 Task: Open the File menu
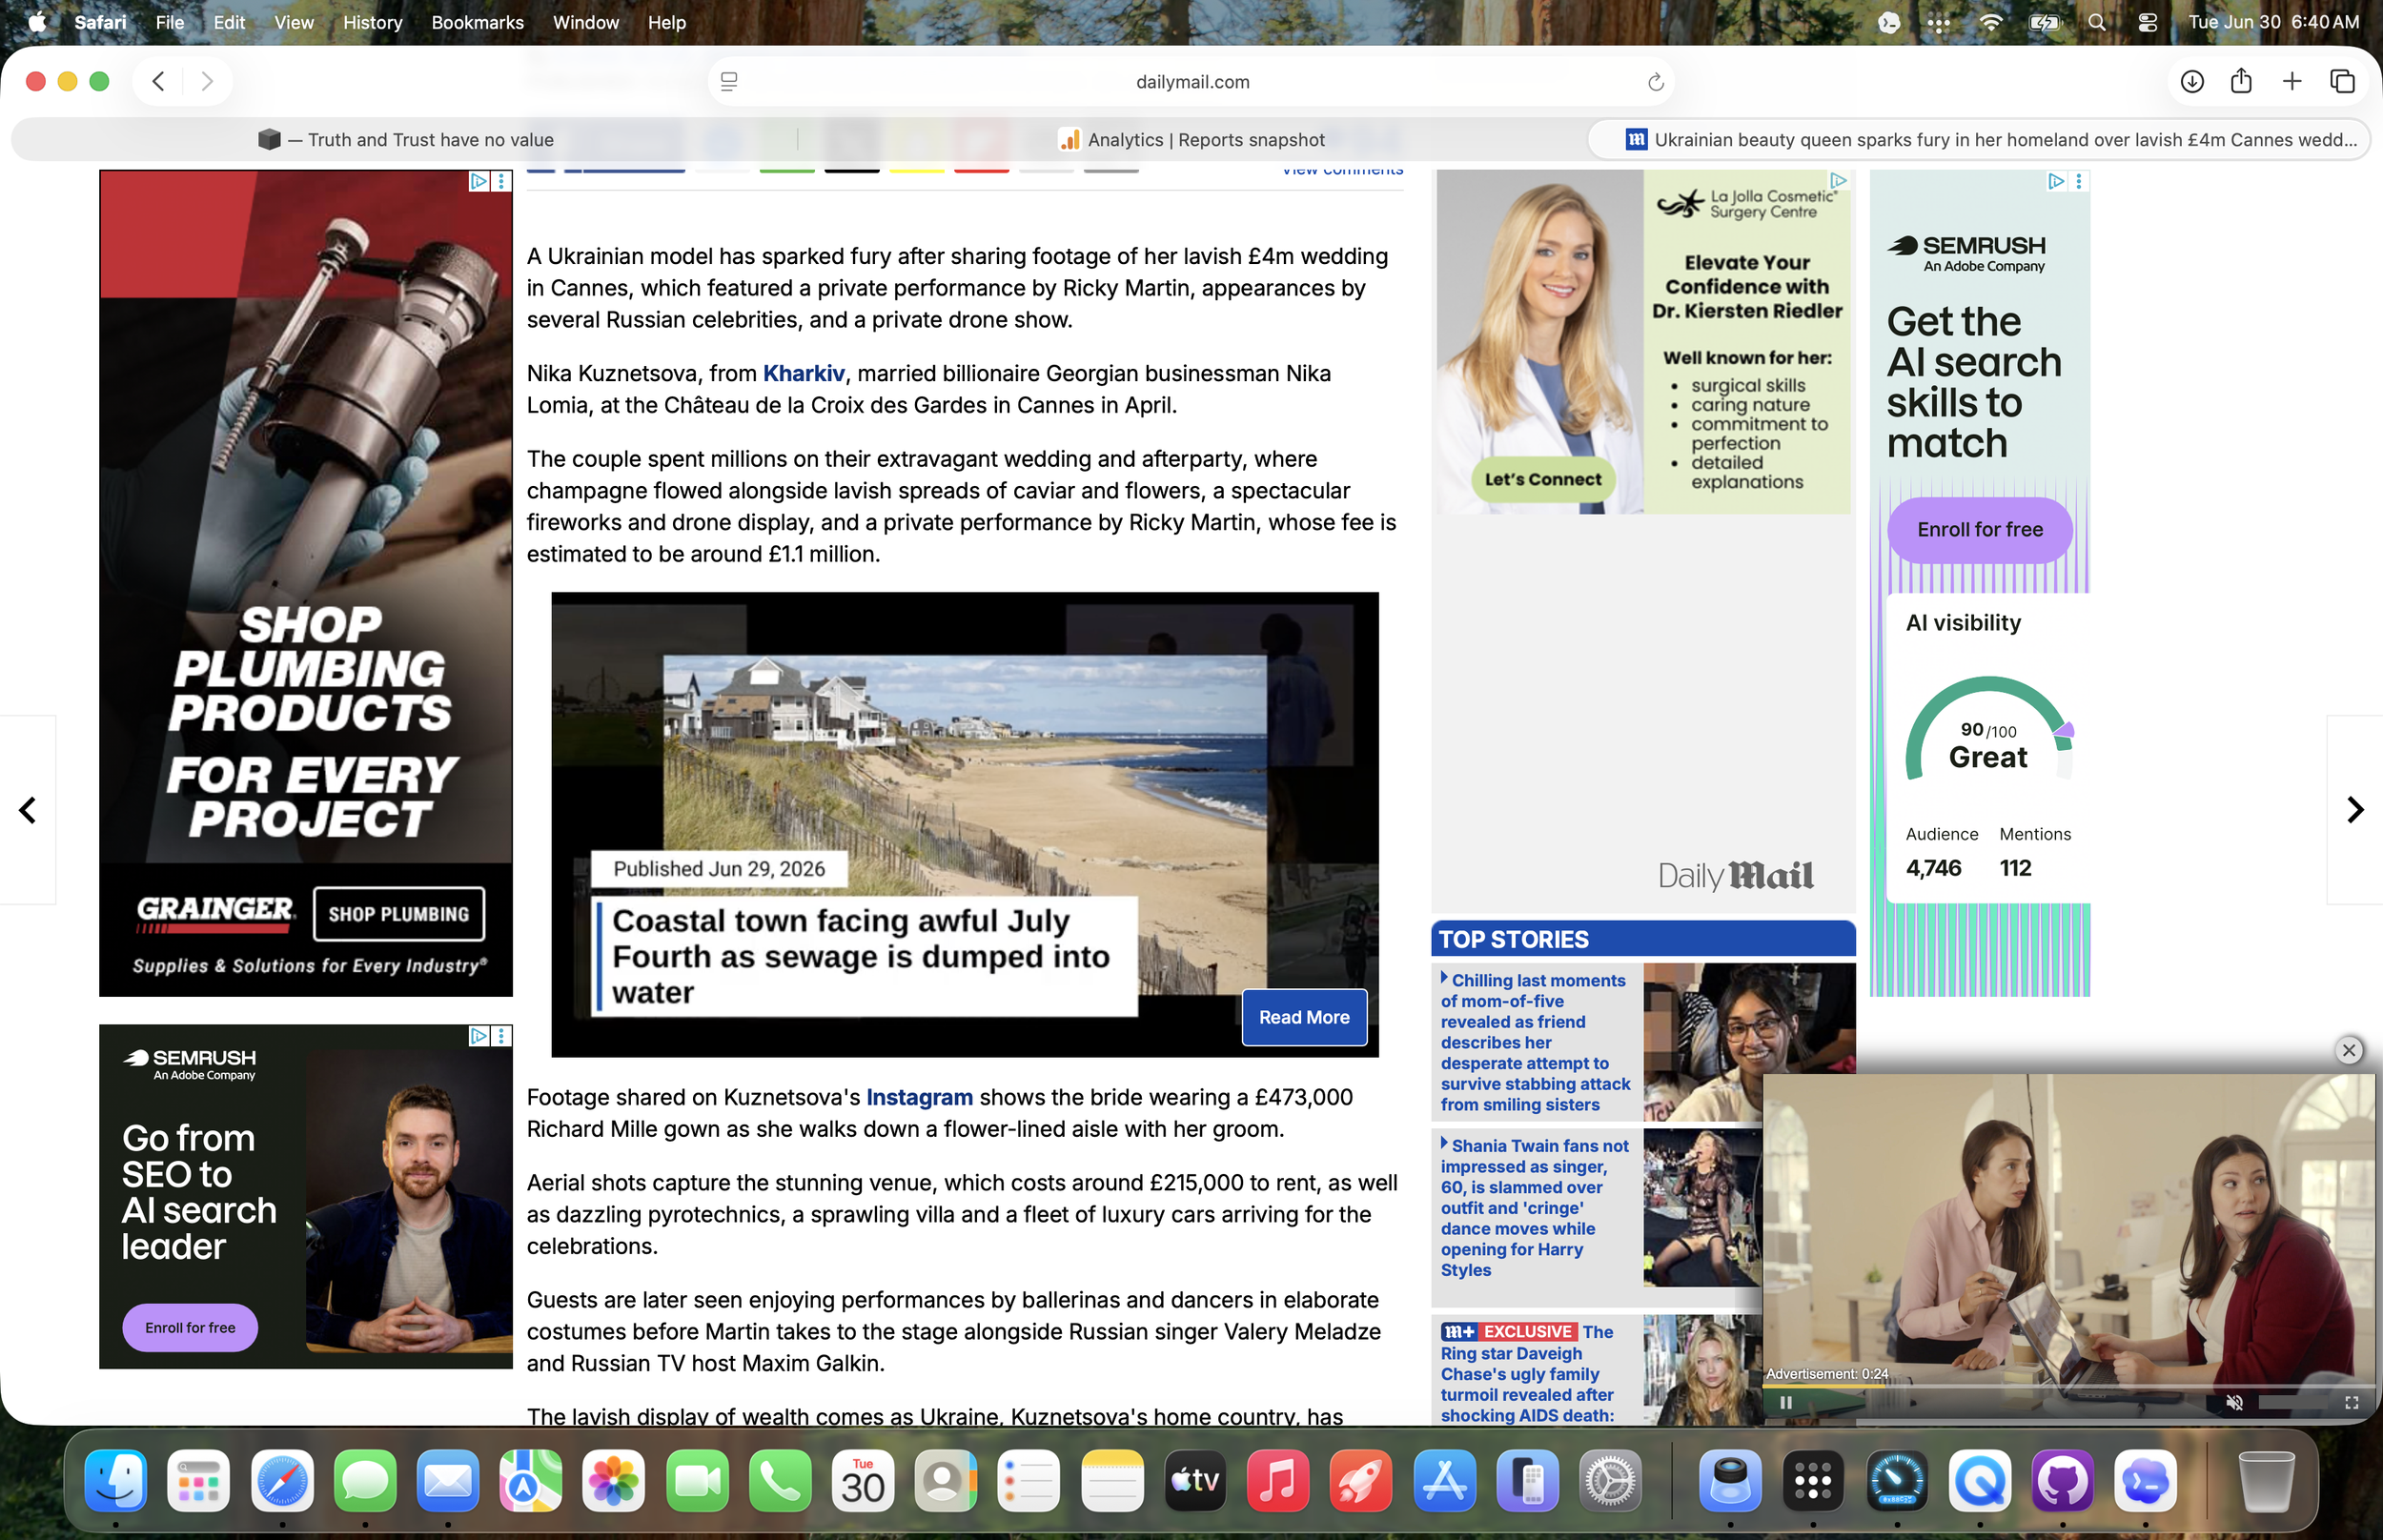pyautogui.click(x=170, y=22)
